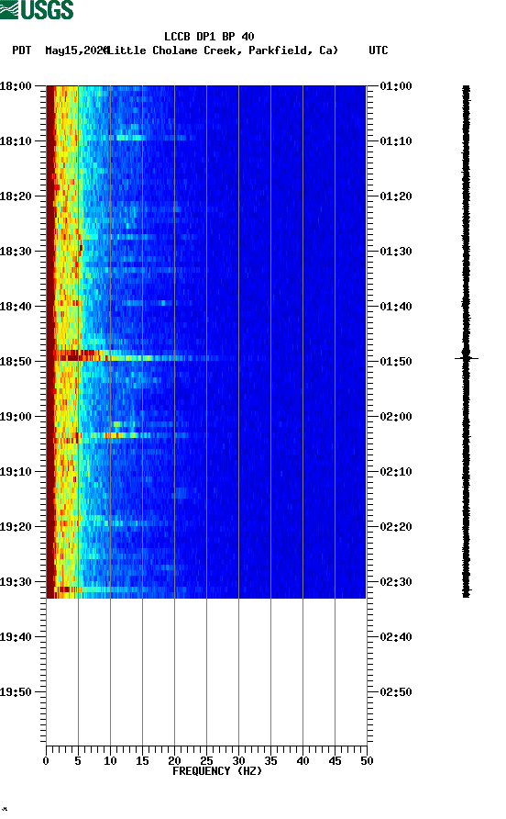506x819 pixels.
Task: Click the '02:20' UTC time label
Action: point(396,527)
